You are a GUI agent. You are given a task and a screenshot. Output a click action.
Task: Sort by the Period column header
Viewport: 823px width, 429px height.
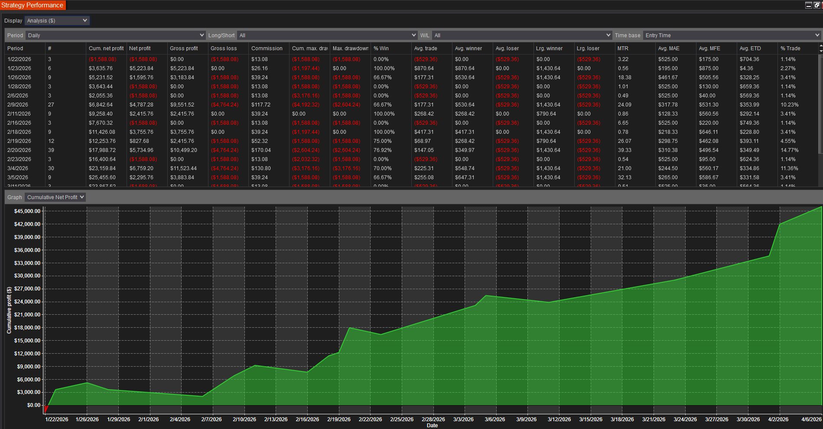click(25, 48)
